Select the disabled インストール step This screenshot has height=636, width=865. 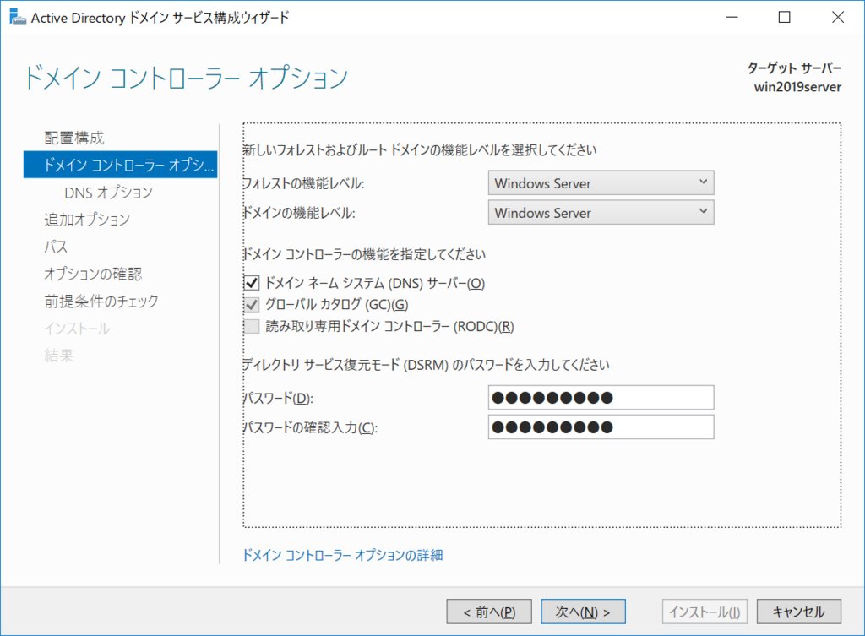point(77,329)
